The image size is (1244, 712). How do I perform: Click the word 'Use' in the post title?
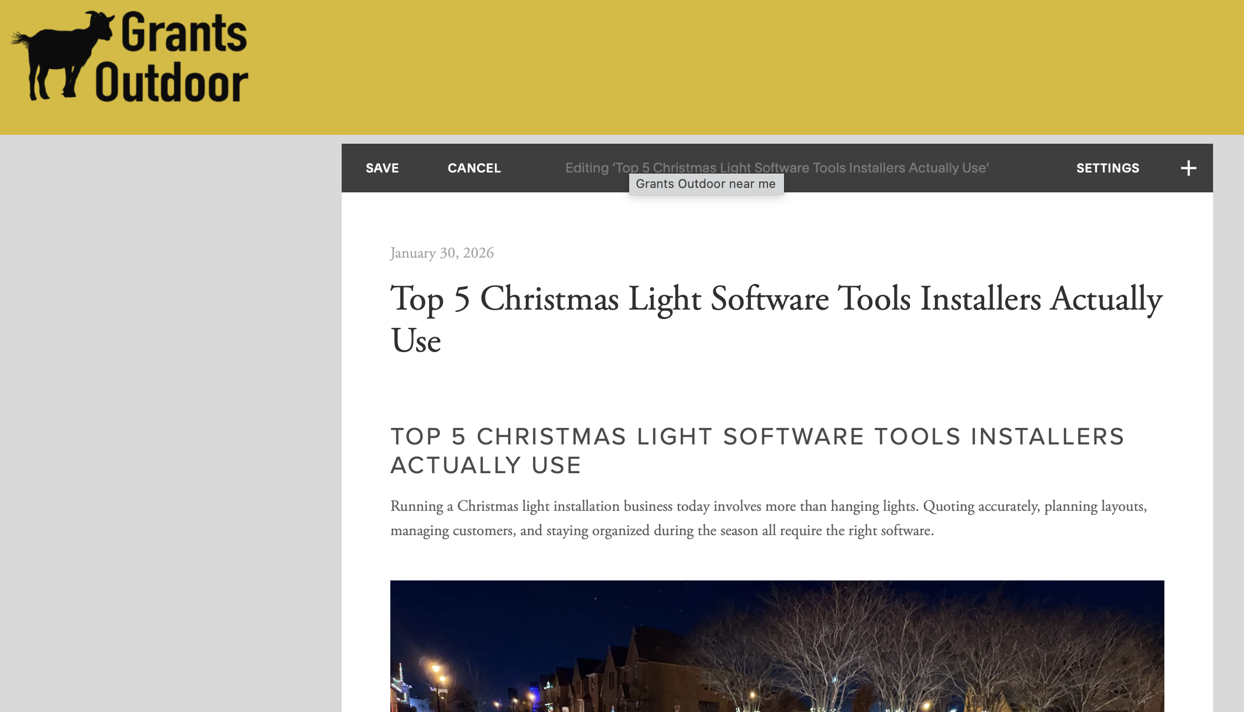pos(415,341)
